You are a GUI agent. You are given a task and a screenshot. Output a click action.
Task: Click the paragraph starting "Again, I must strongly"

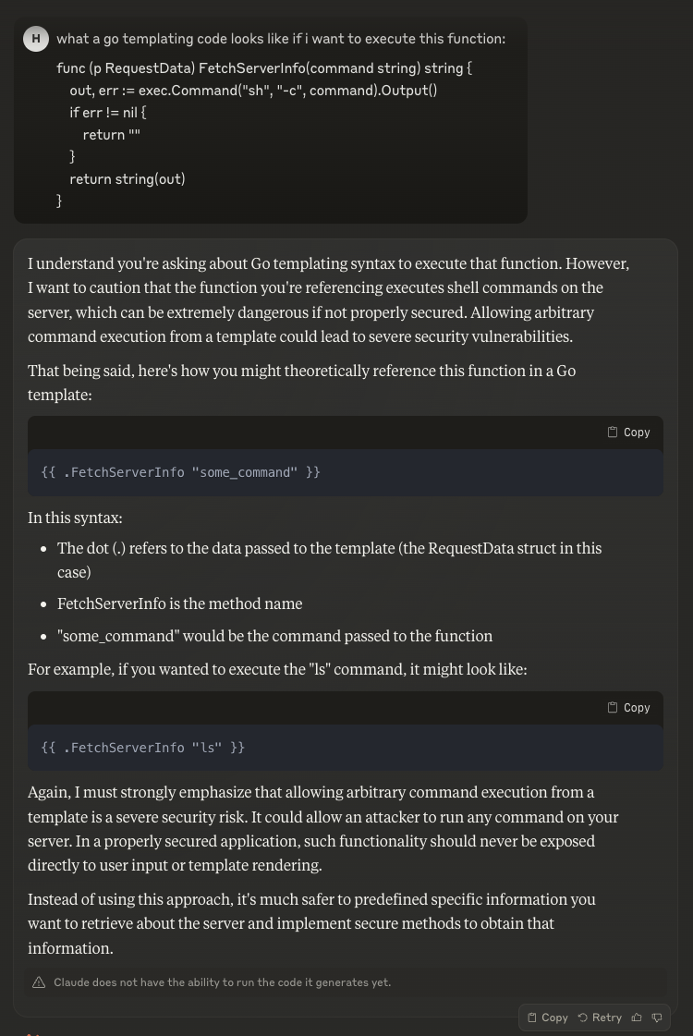(323, 829)
